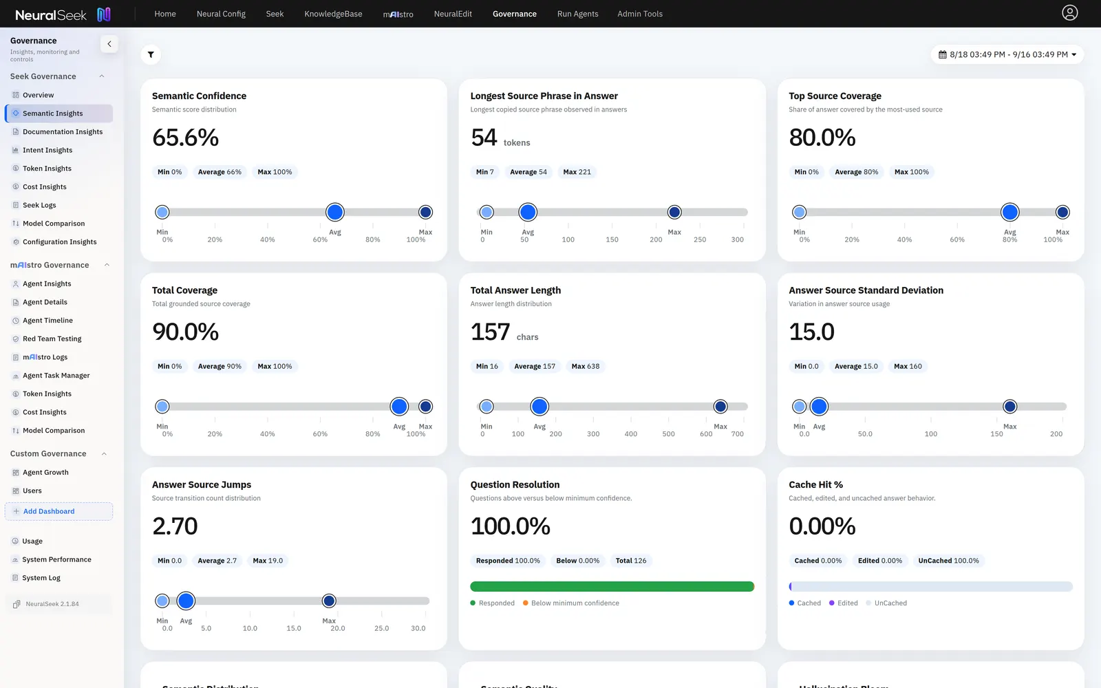Open the user account profile icon

click(1069, 13)
